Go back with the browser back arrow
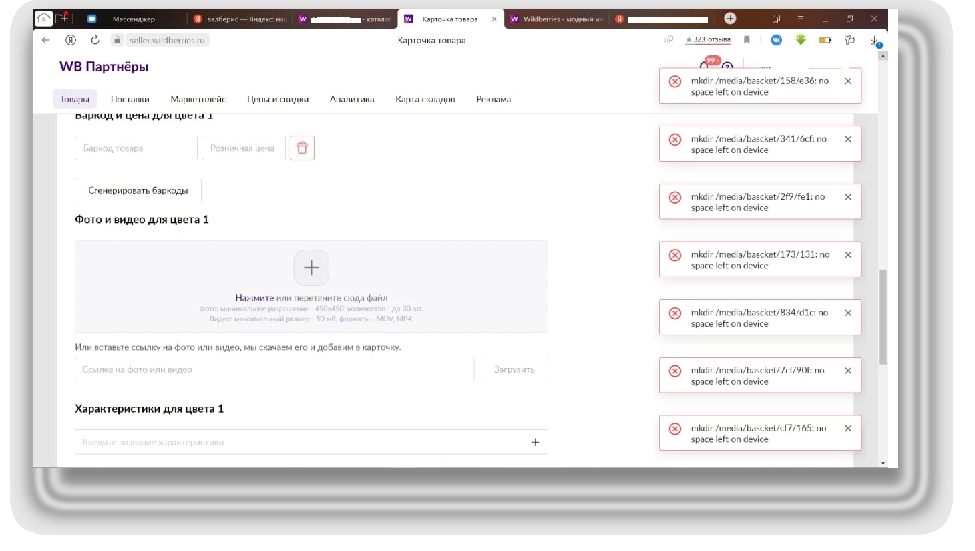The height and width of the screenshot is (551, 975). click(x=45, y=40)
